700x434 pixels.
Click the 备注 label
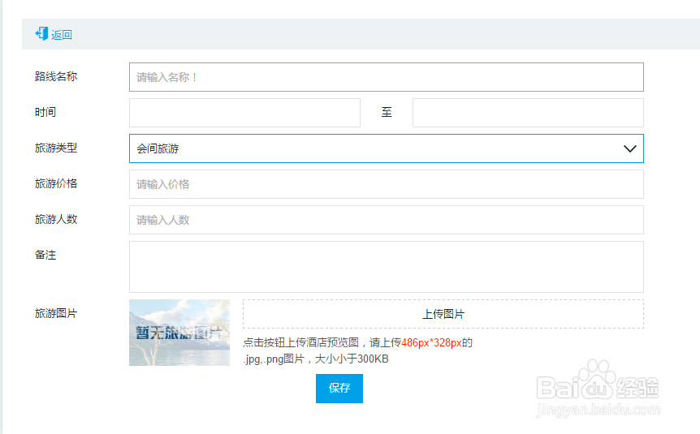pos(45,256)
